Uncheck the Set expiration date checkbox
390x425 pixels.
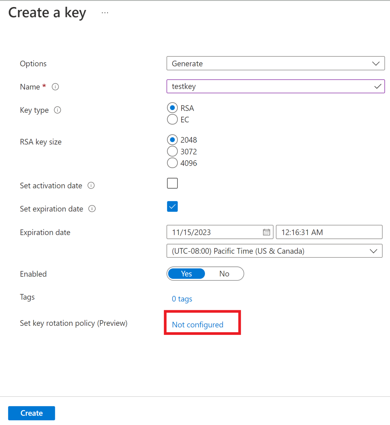click(x=172, y=206)
